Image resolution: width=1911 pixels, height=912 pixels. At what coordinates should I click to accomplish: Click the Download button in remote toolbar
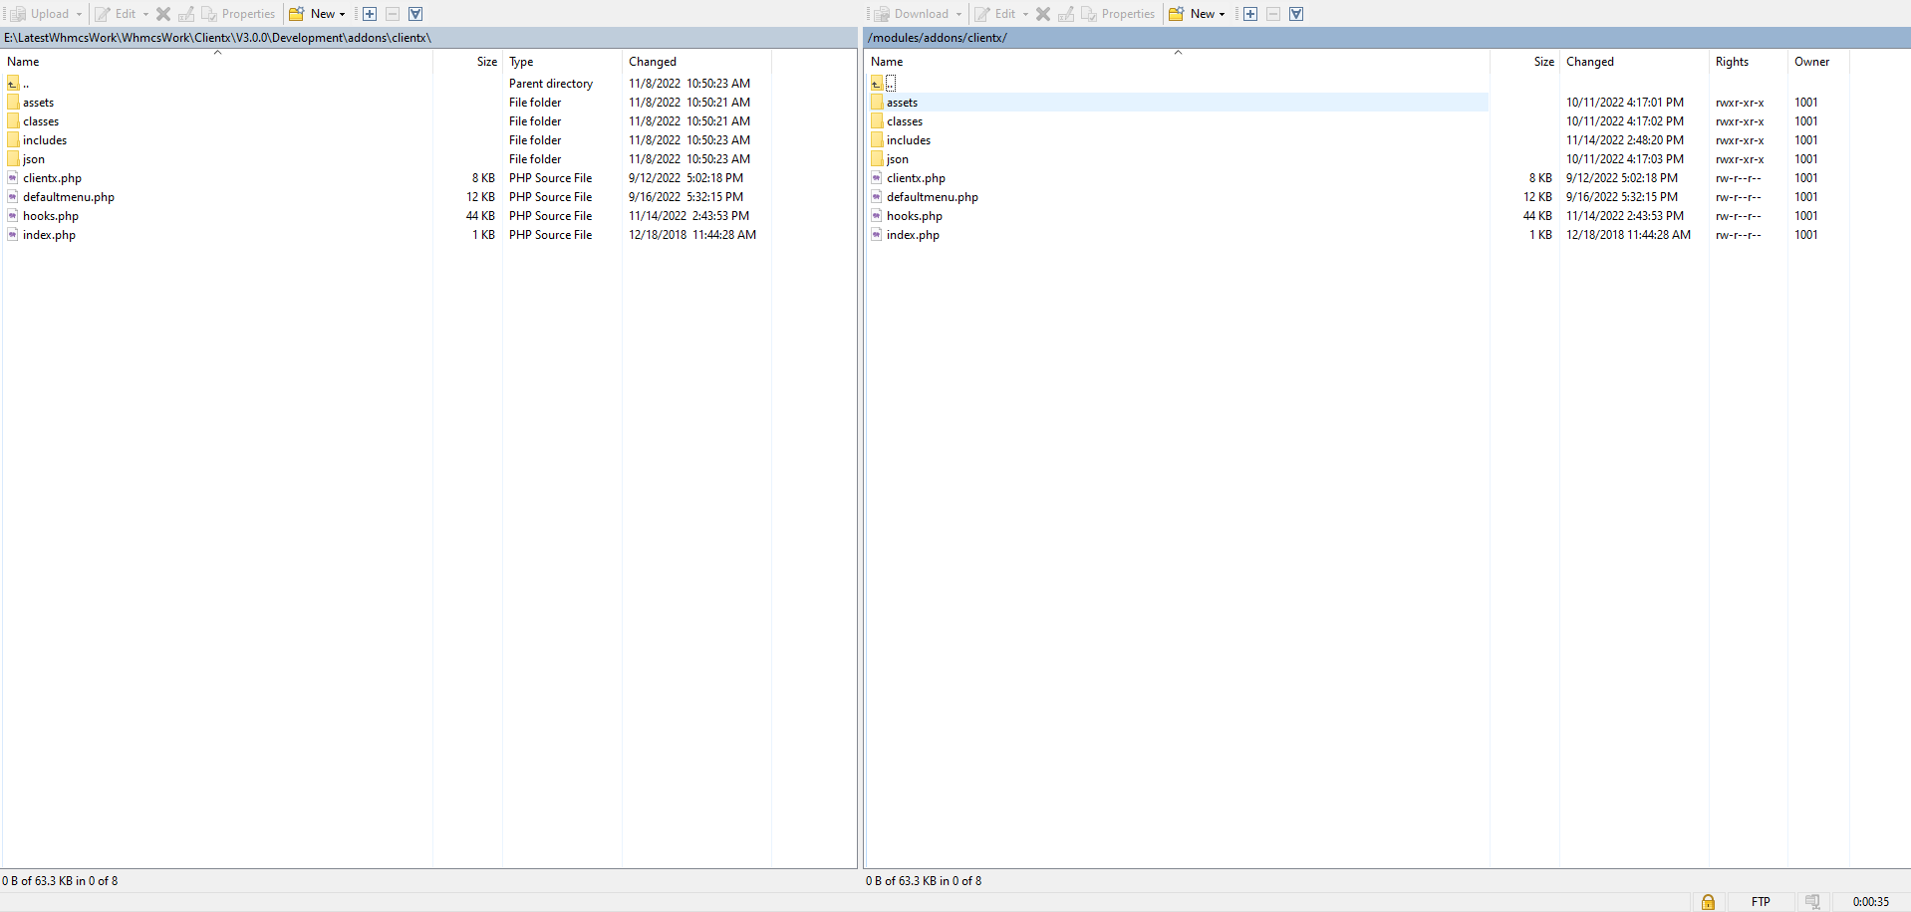[x=912, y=14]
